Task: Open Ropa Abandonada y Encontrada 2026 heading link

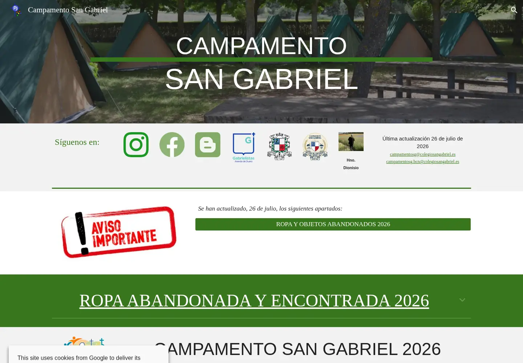Action: 254,301
